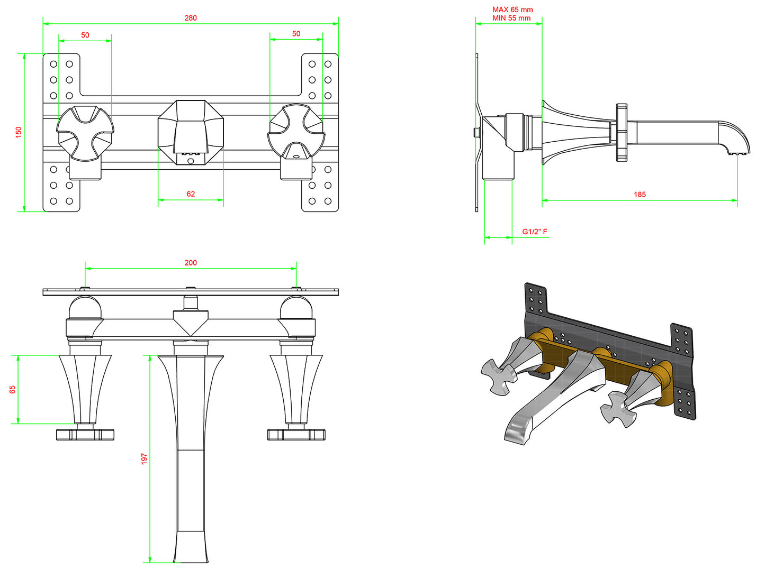Screen dimensions: 765x579
Task: Click the 280 overall width dimension label
Action: 191,18
